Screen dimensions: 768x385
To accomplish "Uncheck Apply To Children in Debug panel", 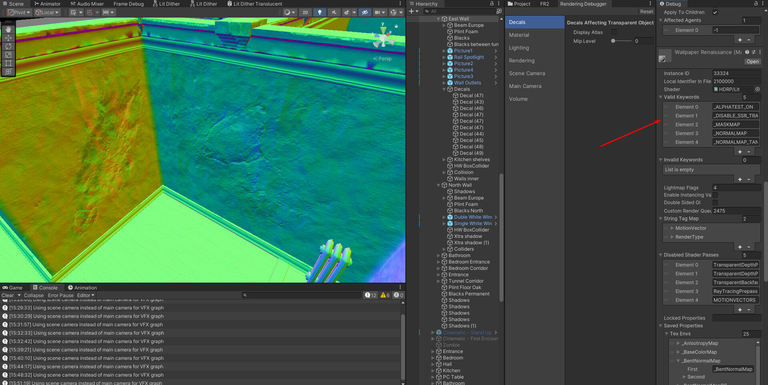I will tap(715, 12).
